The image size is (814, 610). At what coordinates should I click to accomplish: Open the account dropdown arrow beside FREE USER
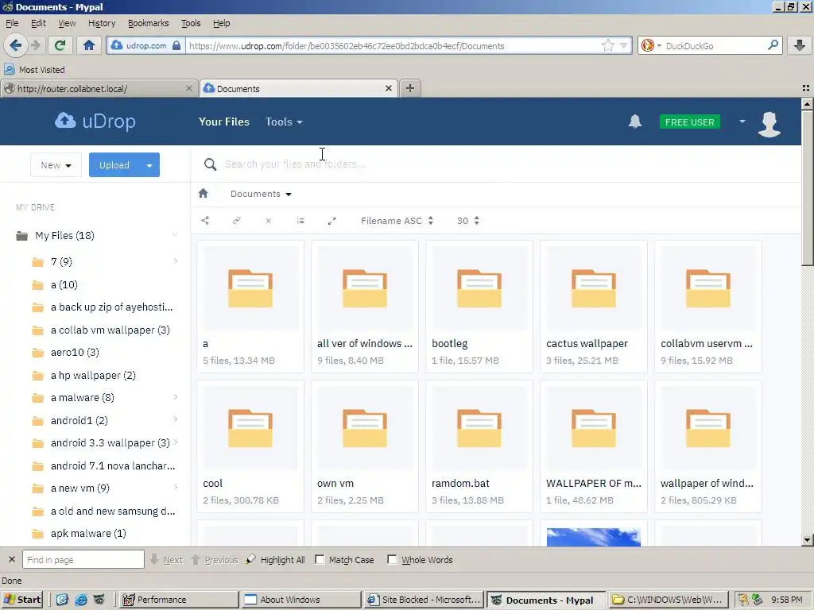tap(742, 122)
